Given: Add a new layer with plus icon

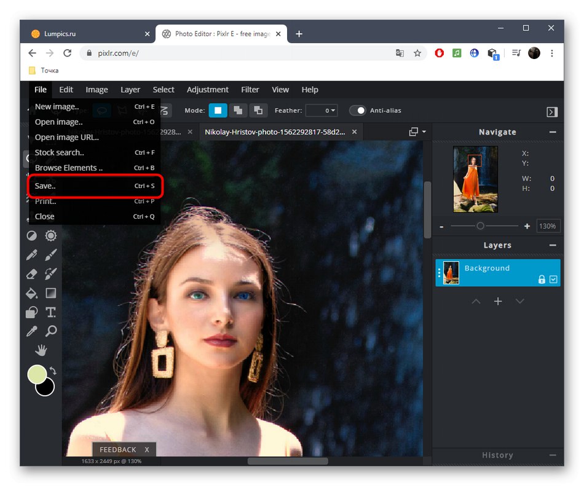Looking at the screenshot, I should [498, 301].
